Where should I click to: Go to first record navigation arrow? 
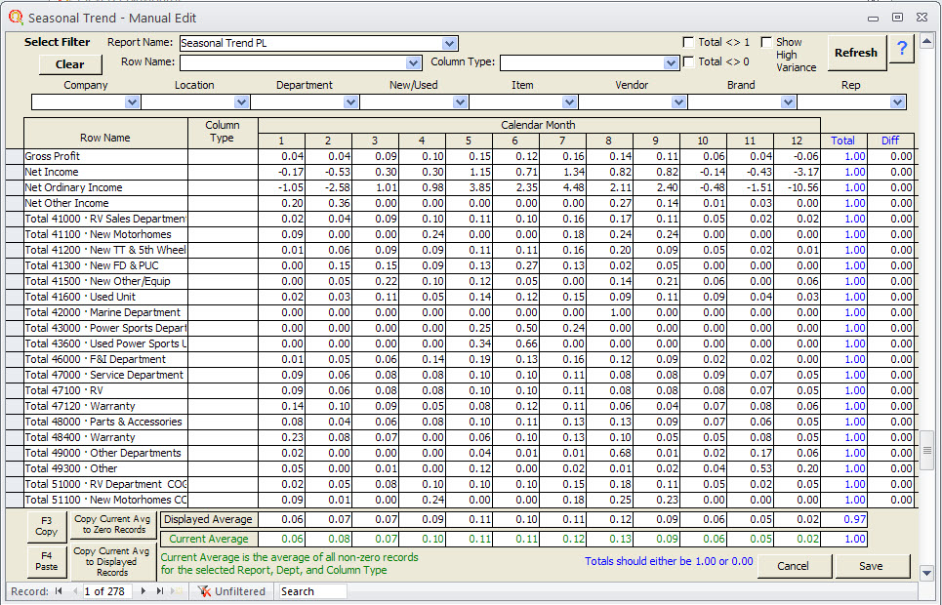[59, 591]
